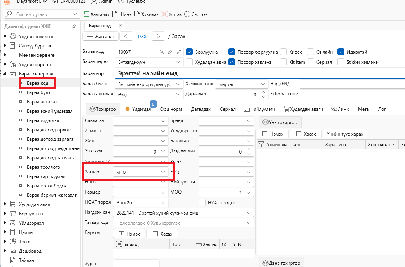Click Бараа нэр input field
The image size is (405, 267).
260,73
